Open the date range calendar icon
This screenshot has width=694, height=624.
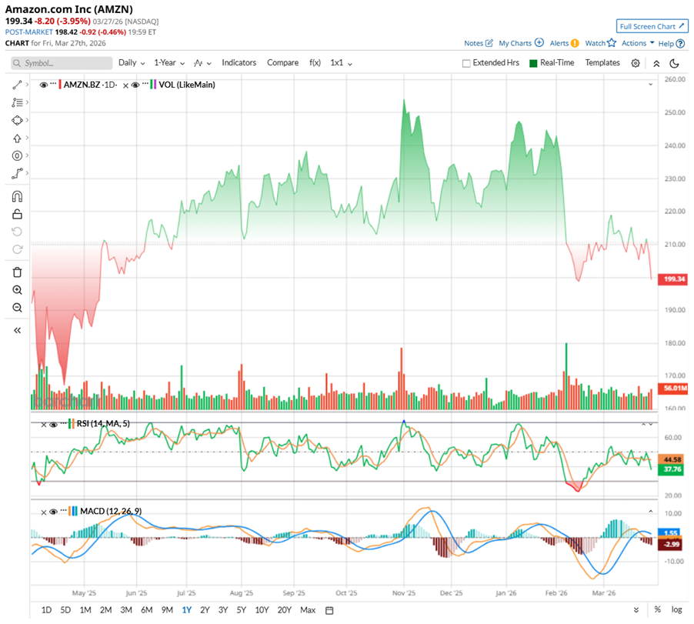tap(329, 610)
